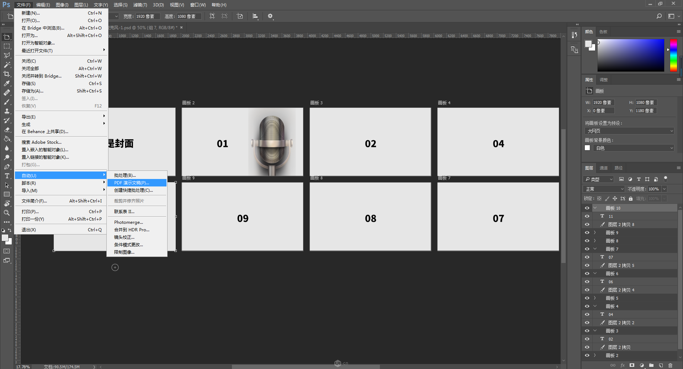
Task: Collapse the 画板 3 group
Action: click(x=595, y=331)
